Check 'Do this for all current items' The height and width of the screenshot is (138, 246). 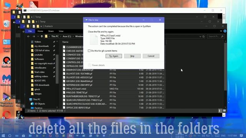point(89,51)
